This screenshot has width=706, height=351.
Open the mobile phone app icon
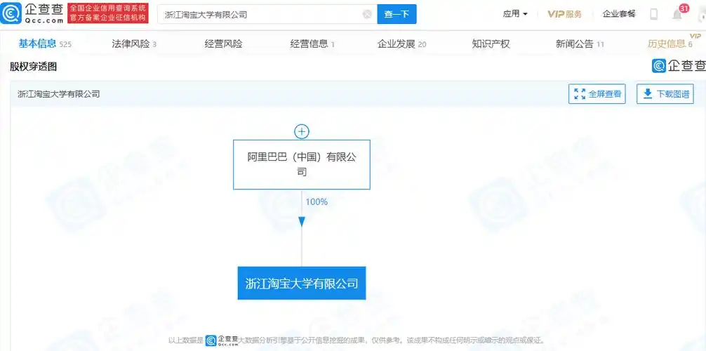coord(654,15)
